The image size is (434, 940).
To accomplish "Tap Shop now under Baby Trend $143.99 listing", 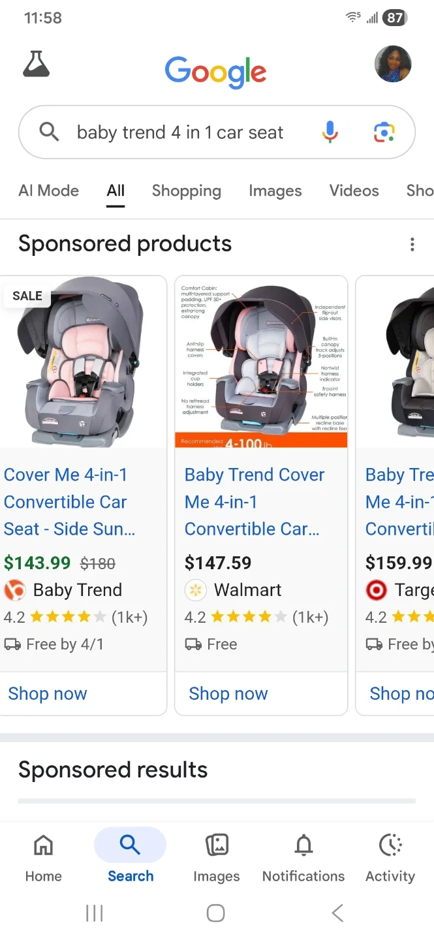I will coord(48,693).
